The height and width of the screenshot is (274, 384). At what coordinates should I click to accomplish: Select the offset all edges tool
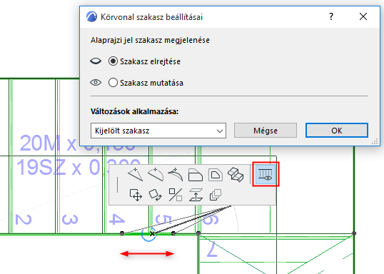[216, 175]
